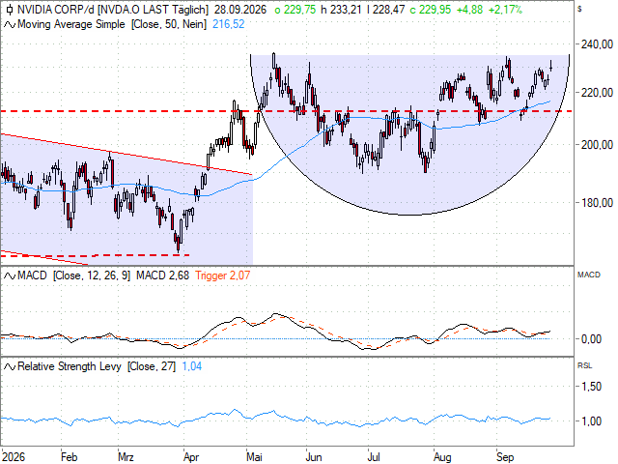Click the low value l 228,47
Screen dimensions: 618x464
[x=385, y=10]
